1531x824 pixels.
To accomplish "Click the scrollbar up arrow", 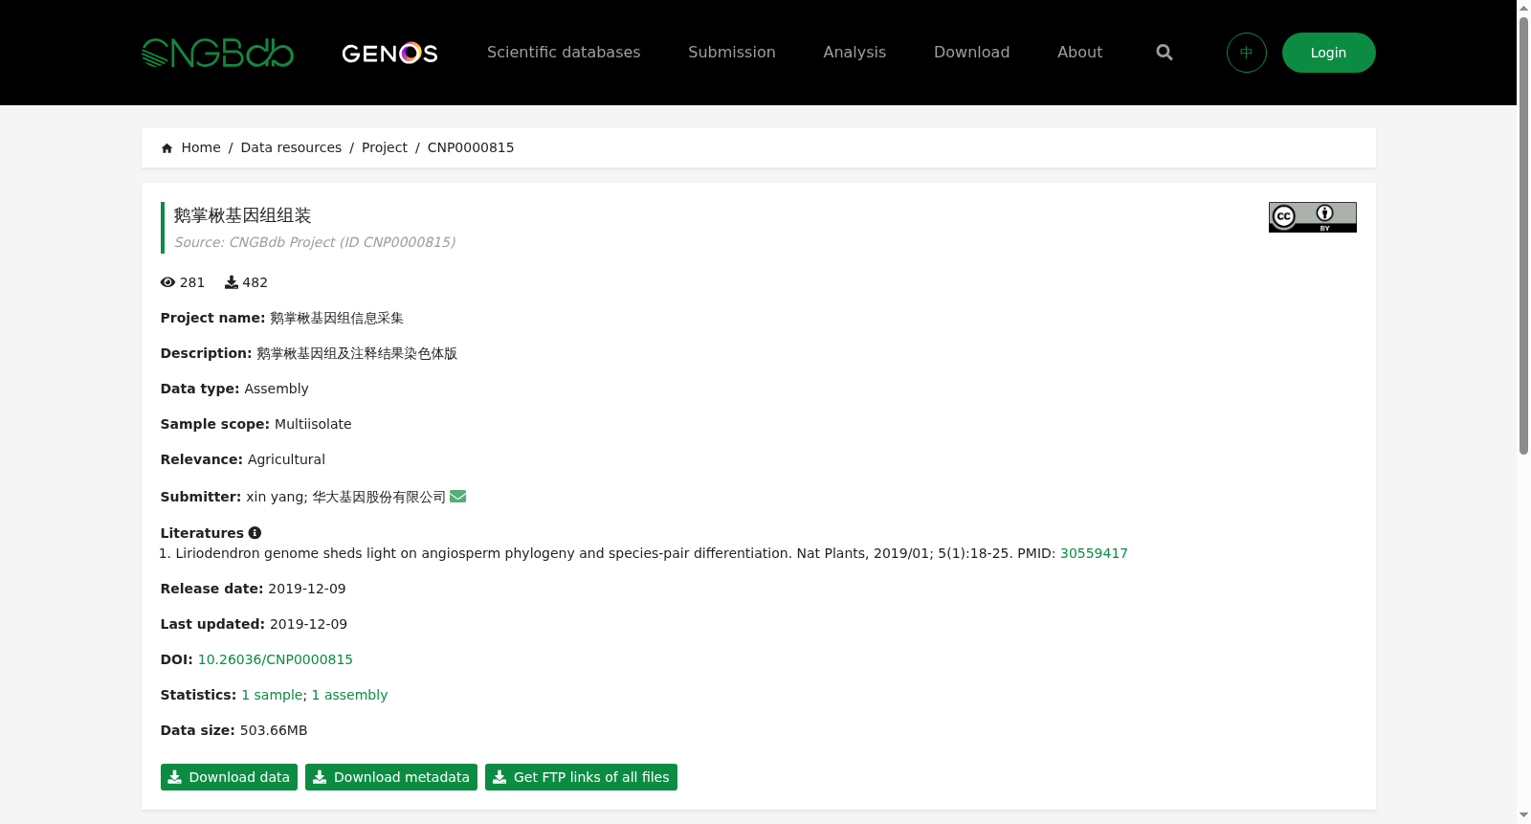I will click(x=1523, y=8).
